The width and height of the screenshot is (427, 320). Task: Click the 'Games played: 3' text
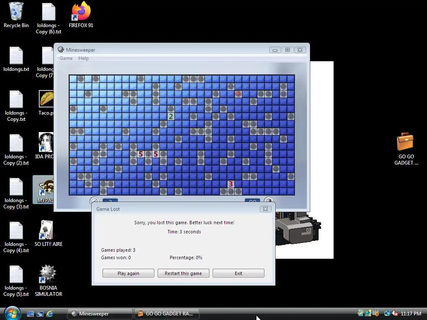tap(118, 250)
